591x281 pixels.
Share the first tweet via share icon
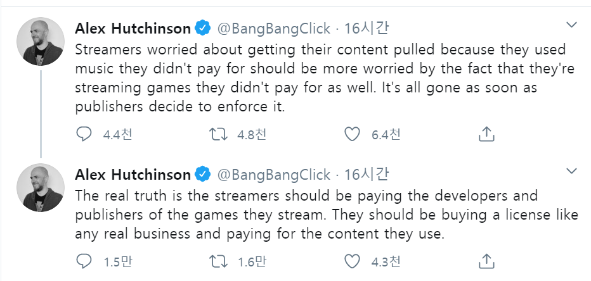tap(486, 134)
